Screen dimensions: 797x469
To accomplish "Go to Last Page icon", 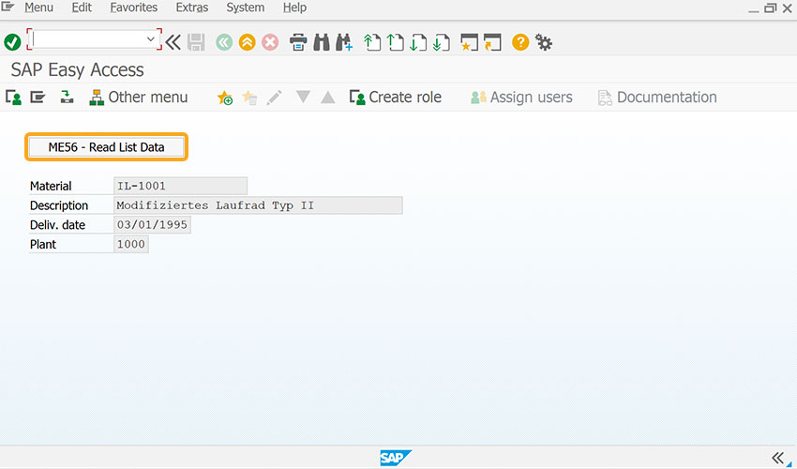I will click(442, 42).
